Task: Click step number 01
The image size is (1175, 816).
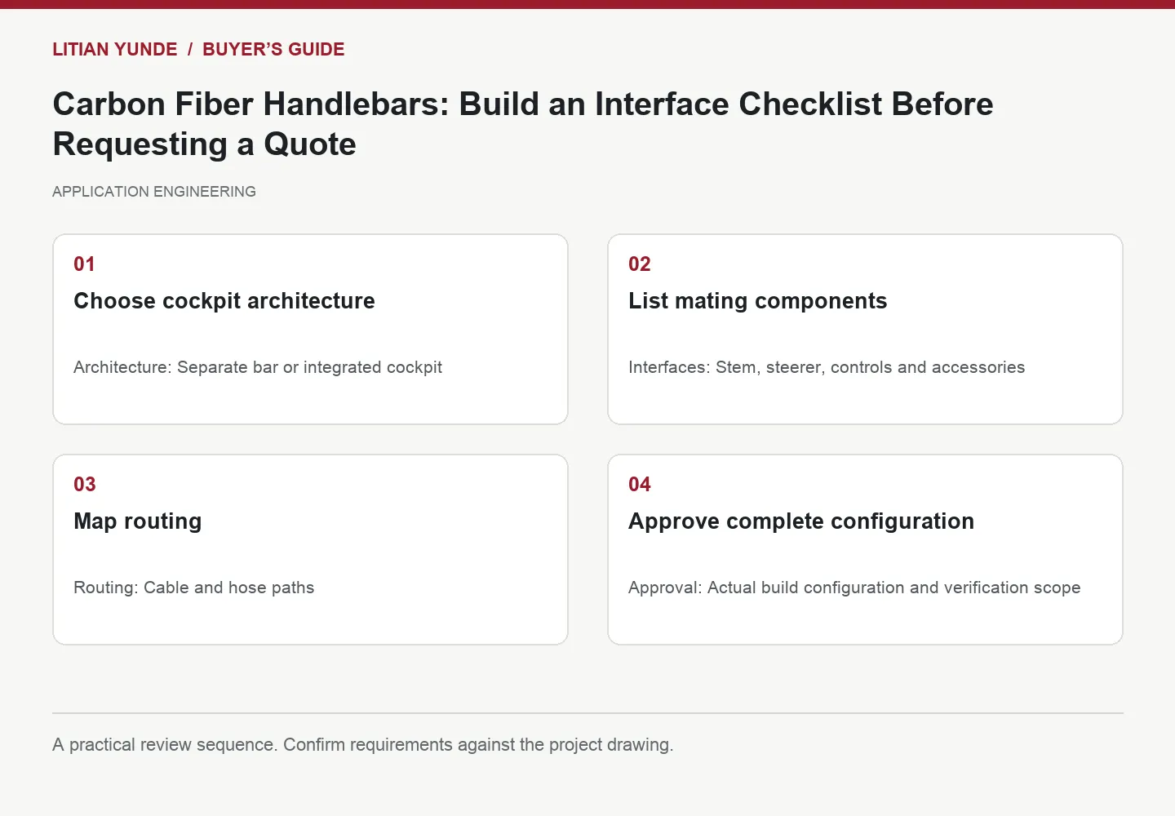Action: pyautogui.click(x=84, y=264)
